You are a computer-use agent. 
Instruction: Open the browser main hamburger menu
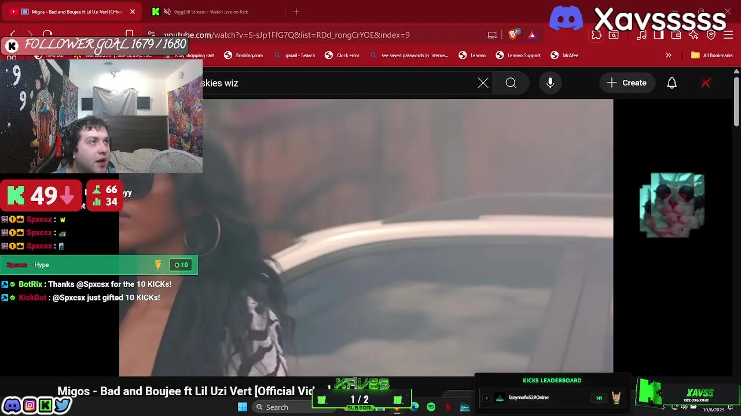pyautogui.click(x=728, y=35)
